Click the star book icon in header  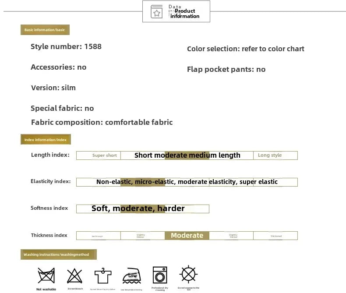click(156, 12)
